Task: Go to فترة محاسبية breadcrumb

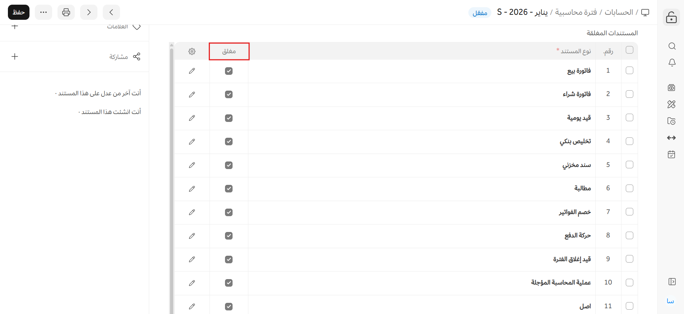Action: click(576, 12)
